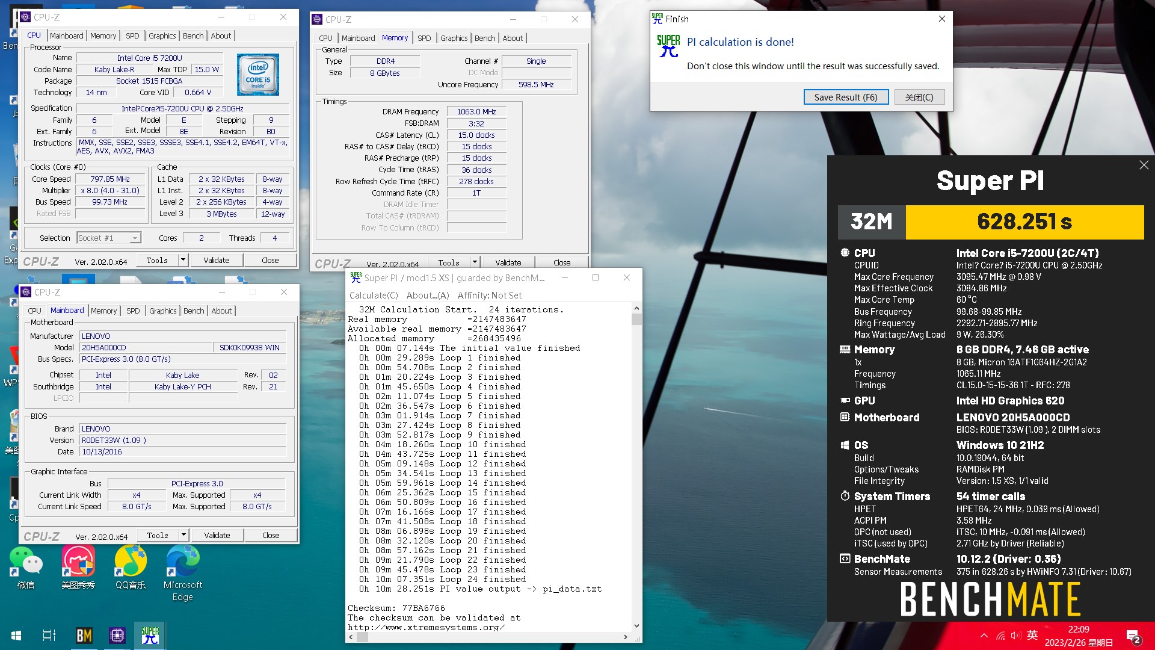This screenshot has height=650, width=1155.
Task: Switch to BenchMate taskbar app
Action: pyautogui.click(x=84, y=636)
